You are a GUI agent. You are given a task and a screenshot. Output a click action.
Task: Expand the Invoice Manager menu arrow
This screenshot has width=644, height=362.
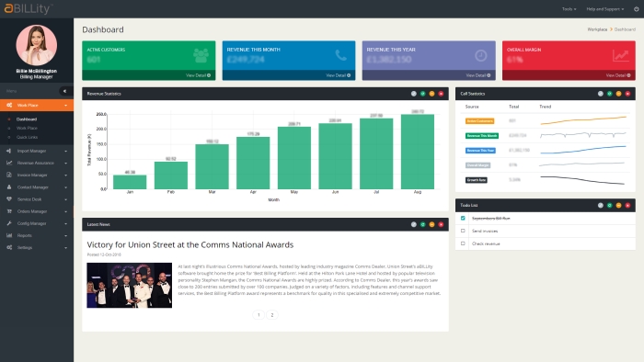point(65,175)
